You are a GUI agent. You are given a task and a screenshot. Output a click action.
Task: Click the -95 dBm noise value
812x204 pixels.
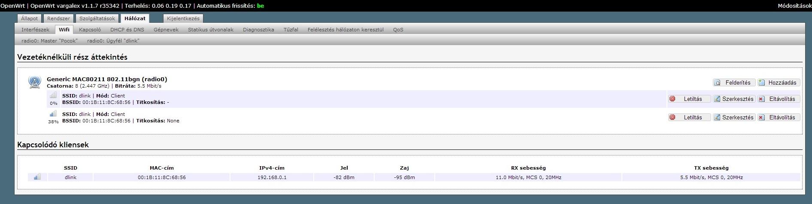coord(404,177)
